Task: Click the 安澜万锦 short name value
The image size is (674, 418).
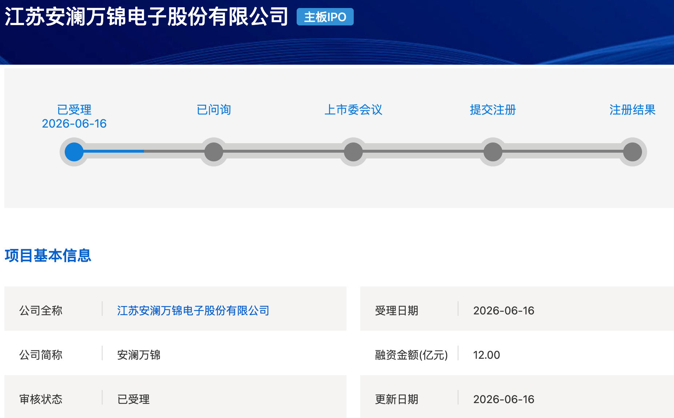Action: (x=139, y=355)
